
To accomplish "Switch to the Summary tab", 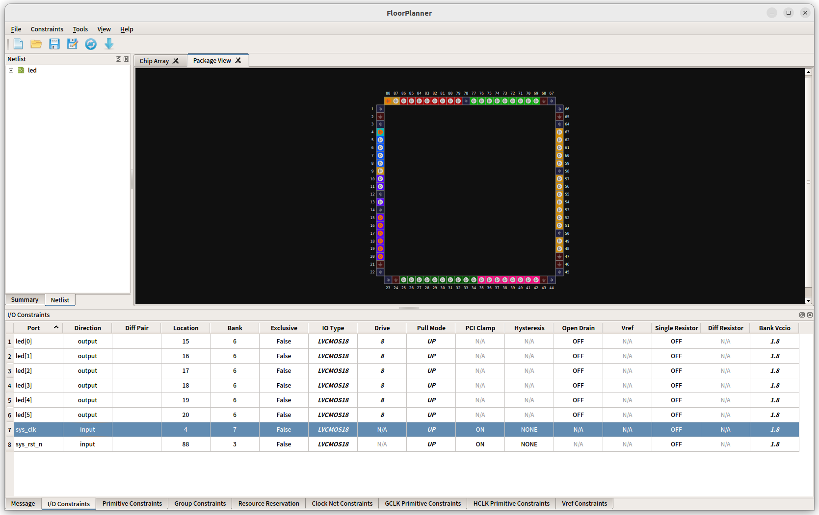I will click(x=25, y=300).
